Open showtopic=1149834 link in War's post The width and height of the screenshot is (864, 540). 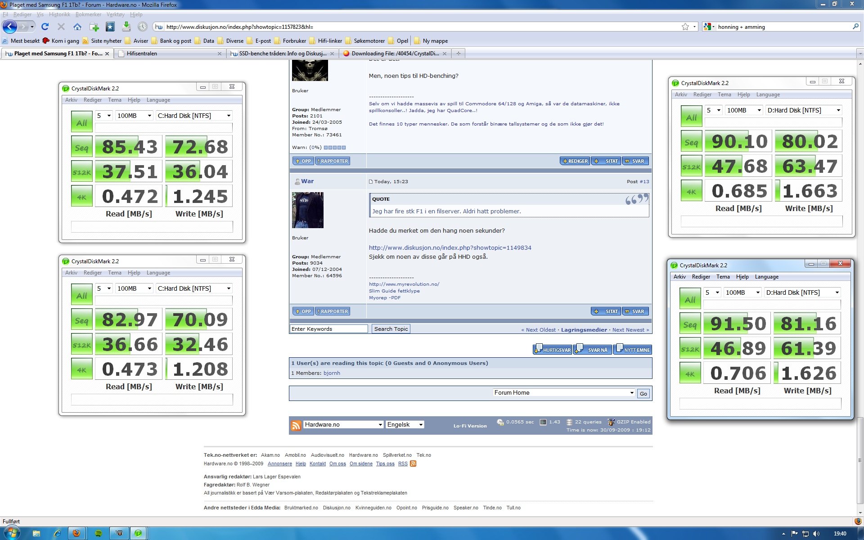coord(450,247)
